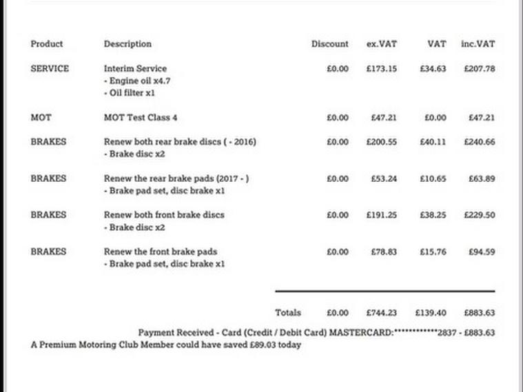Select Renew both front brake discs text
Viewport: 523px width, 392px height.
click(x=164, y=215)
